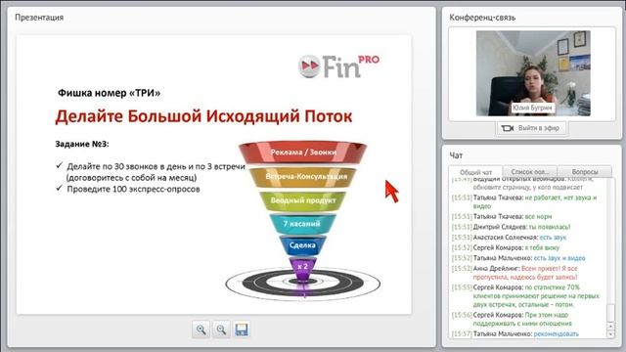Click the slide heading Делайте Большой Исходящий Поток
The width and height of the screenshot is (626, 352).
click(x=203, y=116)
